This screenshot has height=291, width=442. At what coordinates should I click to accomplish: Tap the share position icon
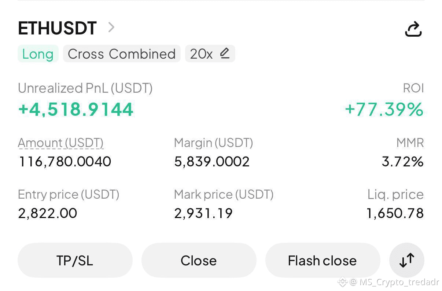413,29
